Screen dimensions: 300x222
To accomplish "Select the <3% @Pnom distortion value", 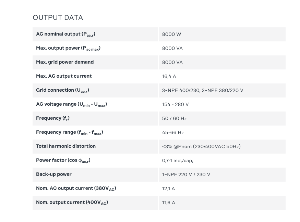I will pyautogui.click(x=201, y=147).
